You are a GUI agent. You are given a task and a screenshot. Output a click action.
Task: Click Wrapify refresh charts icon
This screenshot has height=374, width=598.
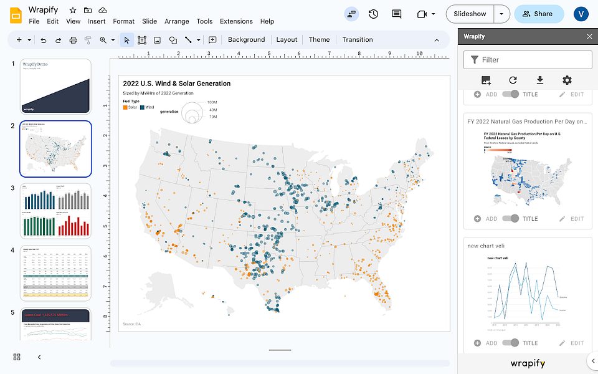[513, 80]
